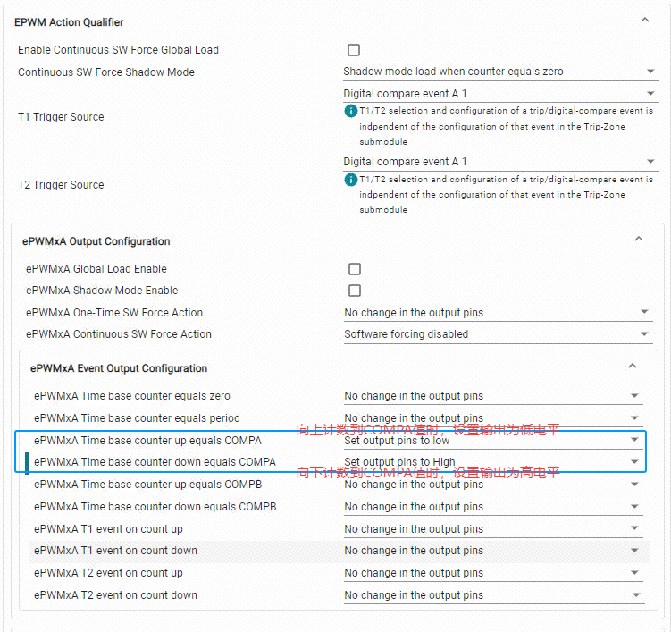
Task: Open counter equals zero action dropdown
Action: tap(493, 396)
